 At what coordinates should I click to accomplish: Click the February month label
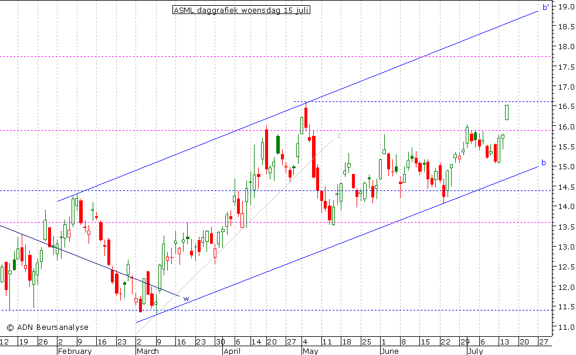(74, 351)
